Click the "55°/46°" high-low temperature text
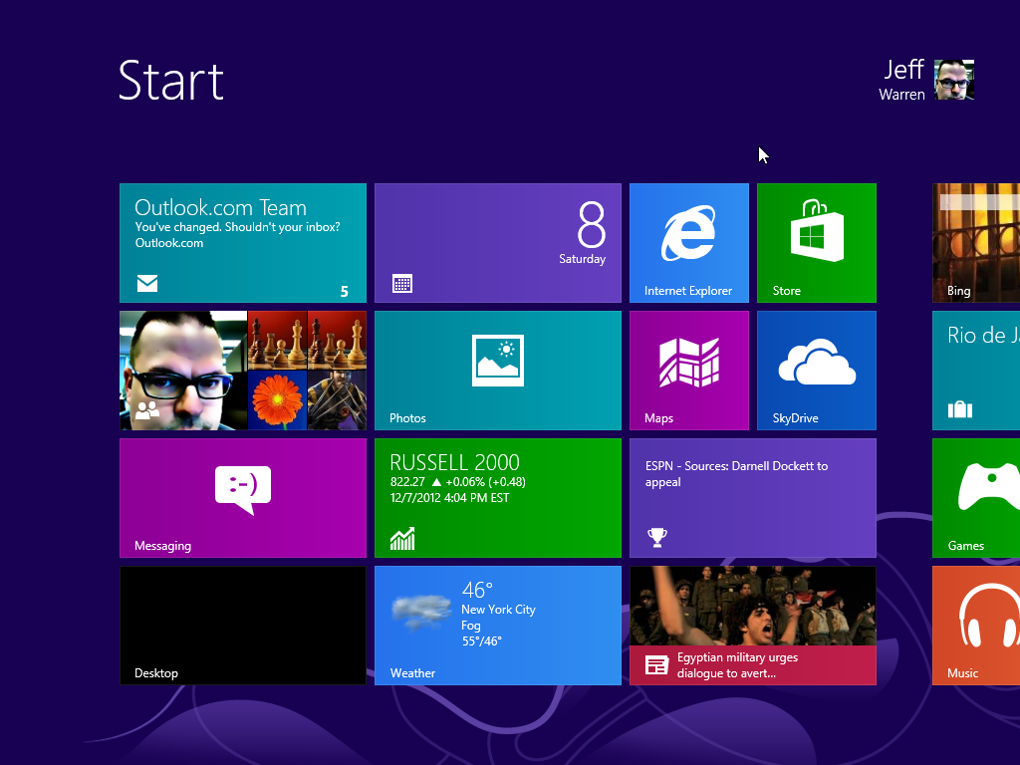Screen dimensions: 1020x765 pyautogui.click(x=481, y=640)
